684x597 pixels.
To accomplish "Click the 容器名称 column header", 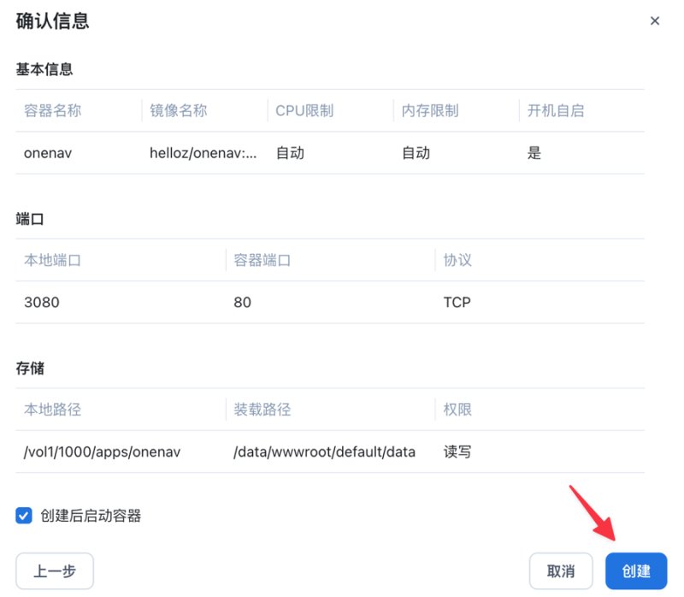I will (53, 110).
